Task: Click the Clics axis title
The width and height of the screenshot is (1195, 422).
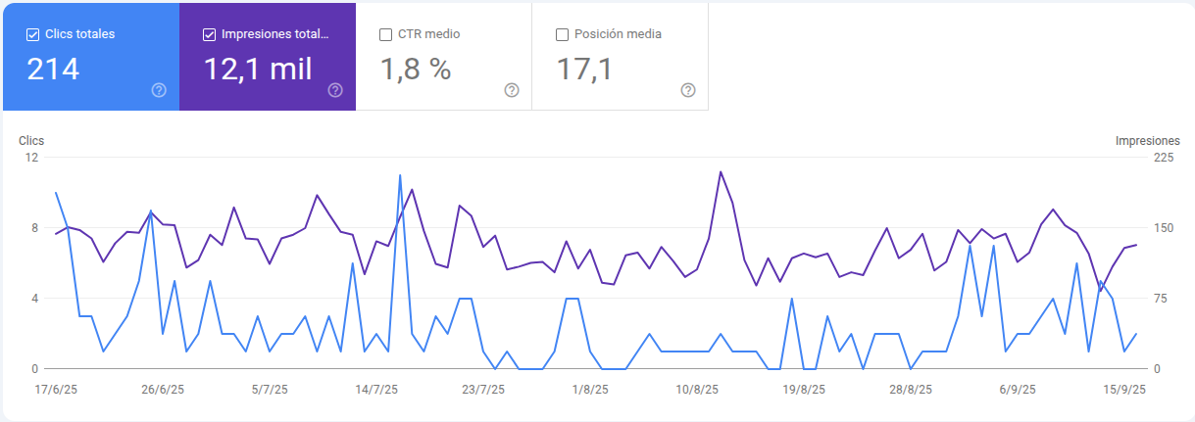Action: coord(31,141)
